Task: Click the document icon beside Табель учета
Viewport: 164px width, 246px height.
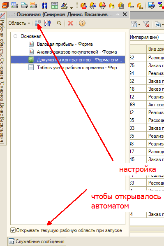Action: coord(31,67)
